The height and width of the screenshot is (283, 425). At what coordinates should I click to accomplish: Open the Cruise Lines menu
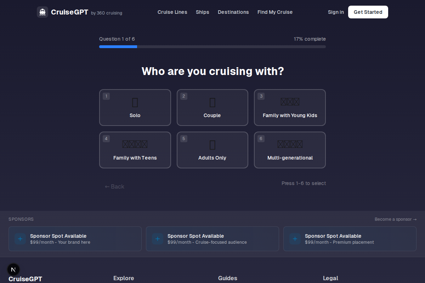coord(172,12)
